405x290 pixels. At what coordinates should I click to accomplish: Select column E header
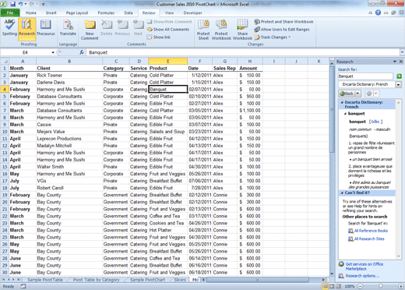(168, 62)
